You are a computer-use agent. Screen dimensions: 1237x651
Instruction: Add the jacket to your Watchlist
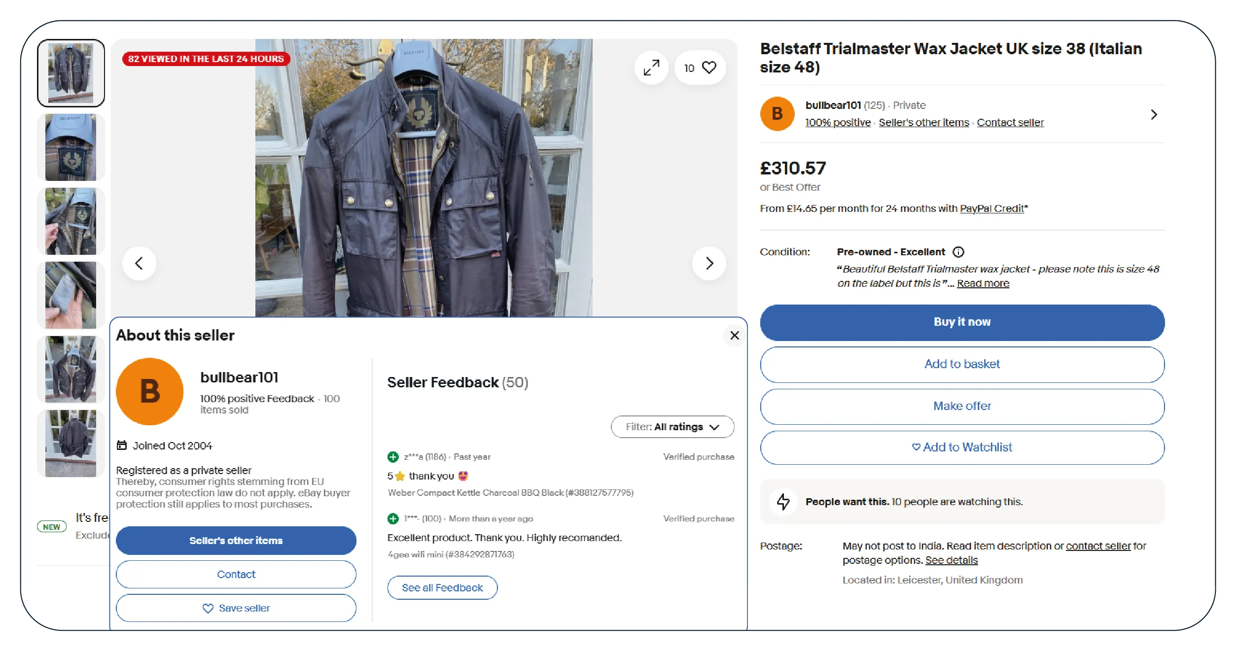pos(962,447)
